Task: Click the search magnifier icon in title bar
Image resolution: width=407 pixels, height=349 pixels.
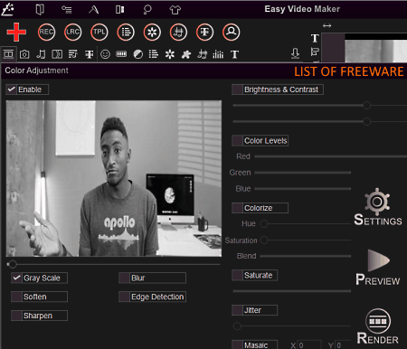Action: click(x=147, y=10)
